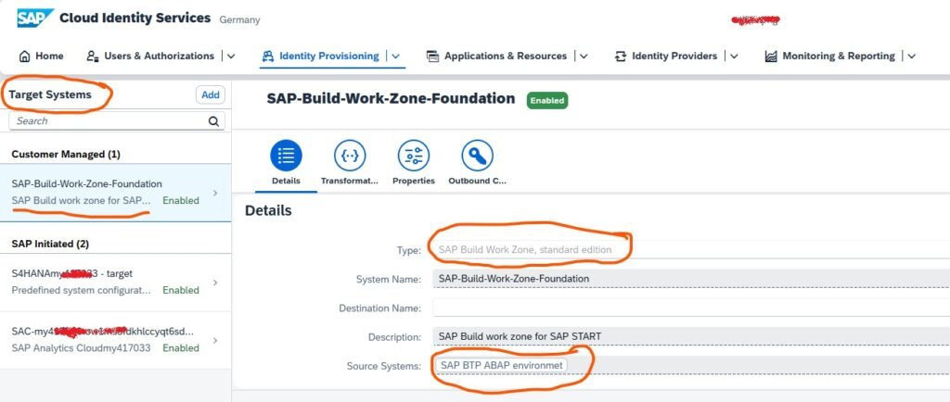The height and width of the screenshot is (402, 950).
Task: Open the Transformations braces icon
Action: (x=349, y=156)
